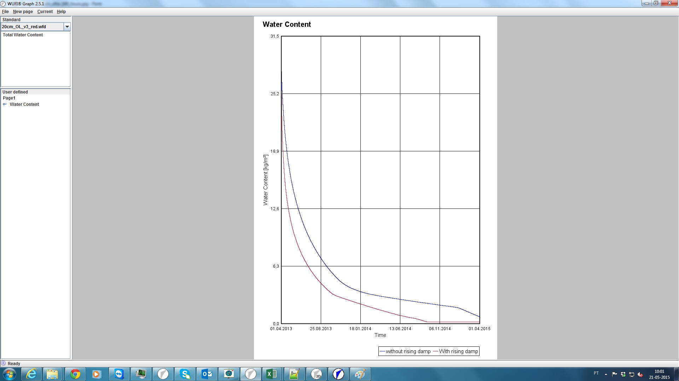The height and width of the screenshot is (381, 679).
Task: Open Outlook from the taskbar
Action: (207, 374)
